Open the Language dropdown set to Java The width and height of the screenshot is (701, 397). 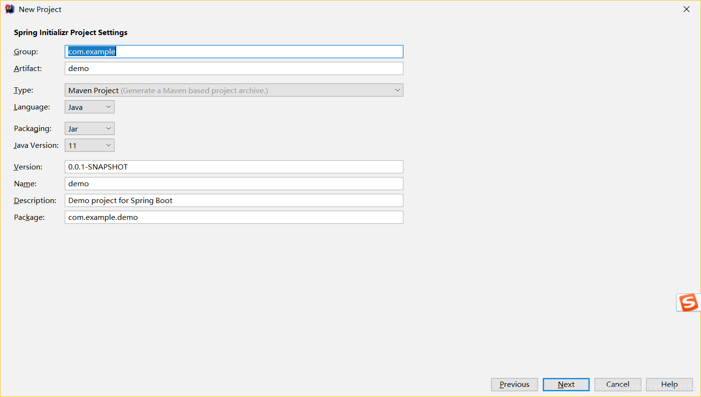[x=89, y=107]
